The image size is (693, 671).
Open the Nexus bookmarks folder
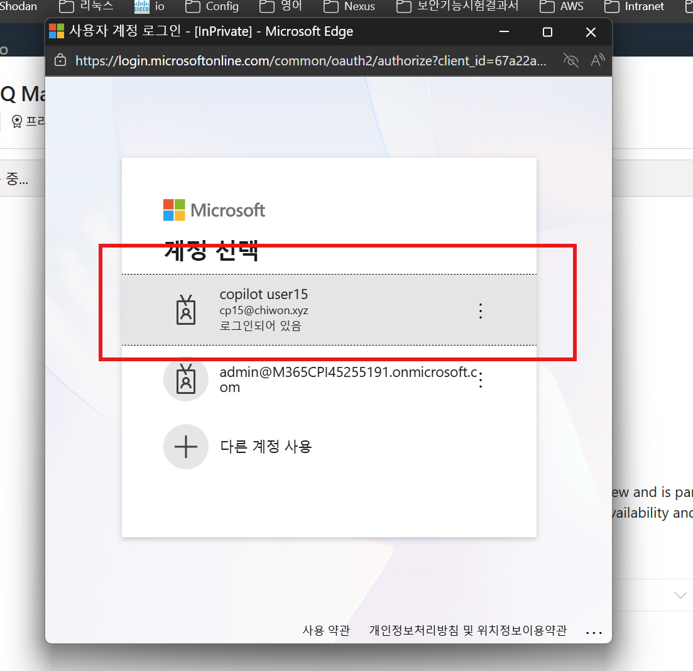(349, 6)
